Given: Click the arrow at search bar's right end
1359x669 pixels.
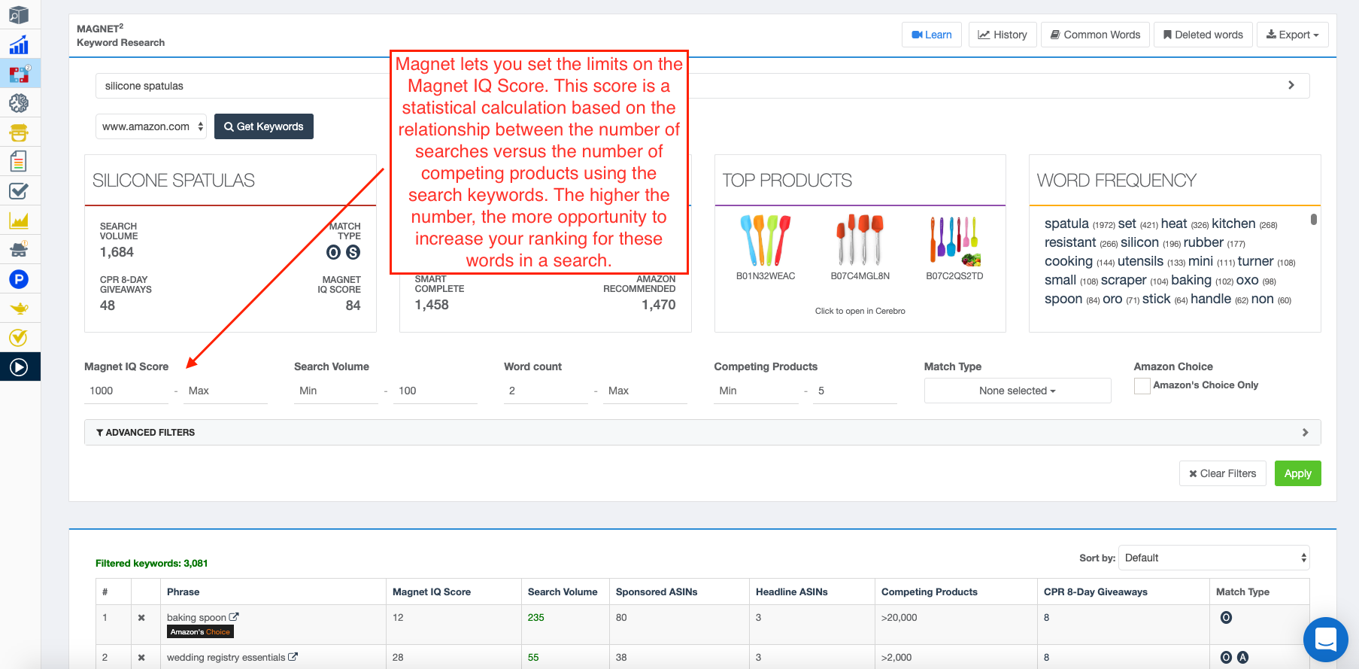Looking at the screenshot, I should click(1291, 85).
